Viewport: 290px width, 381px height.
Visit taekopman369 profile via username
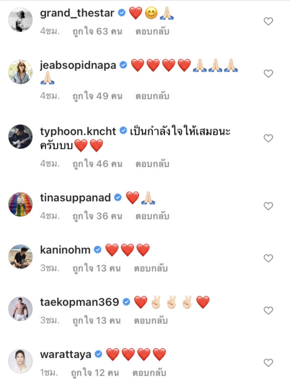click(x=79, y=302)
